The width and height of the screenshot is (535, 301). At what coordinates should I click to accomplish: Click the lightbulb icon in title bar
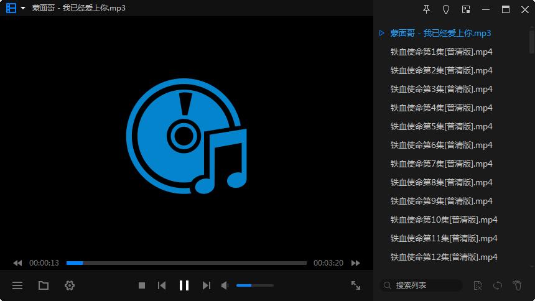(x=445, y=9)
